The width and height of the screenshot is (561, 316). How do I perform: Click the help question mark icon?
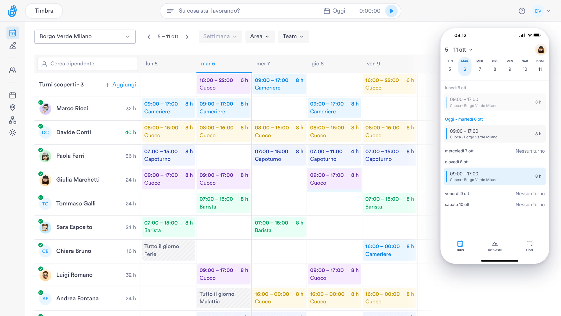click(522, 11)
